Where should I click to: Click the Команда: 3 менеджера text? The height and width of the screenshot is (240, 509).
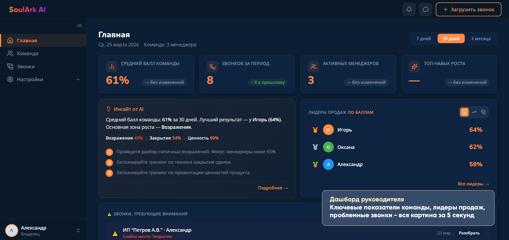click(x=170, y=44)
